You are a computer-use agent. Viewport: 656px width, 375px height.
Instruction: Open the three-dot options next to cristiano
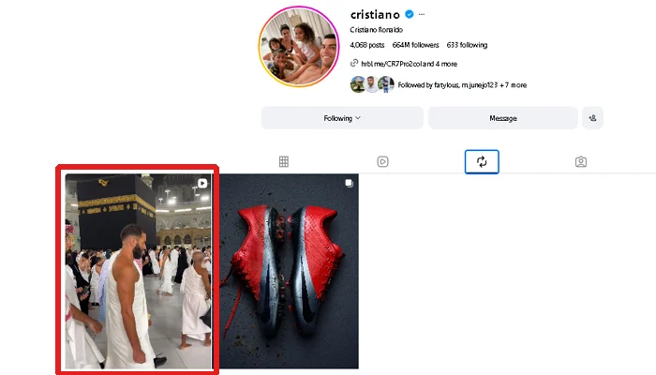(x=422, y=15)
